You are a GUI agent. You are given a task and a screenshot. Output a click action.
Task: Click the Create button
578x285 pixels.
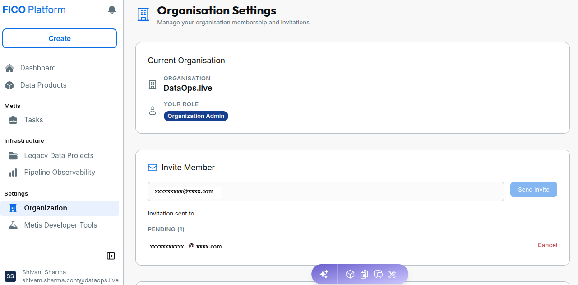(60, 38)
